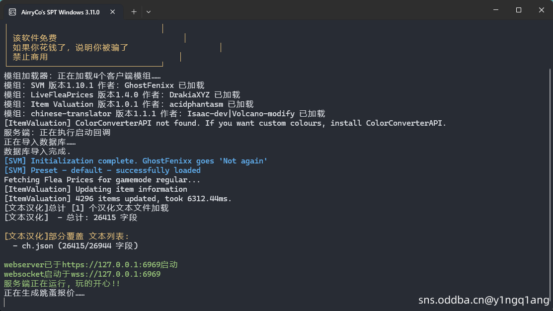Expand the new tab profile dropdown chevron
The width and height of the screenshot is (553, 311).
(149, 11)
